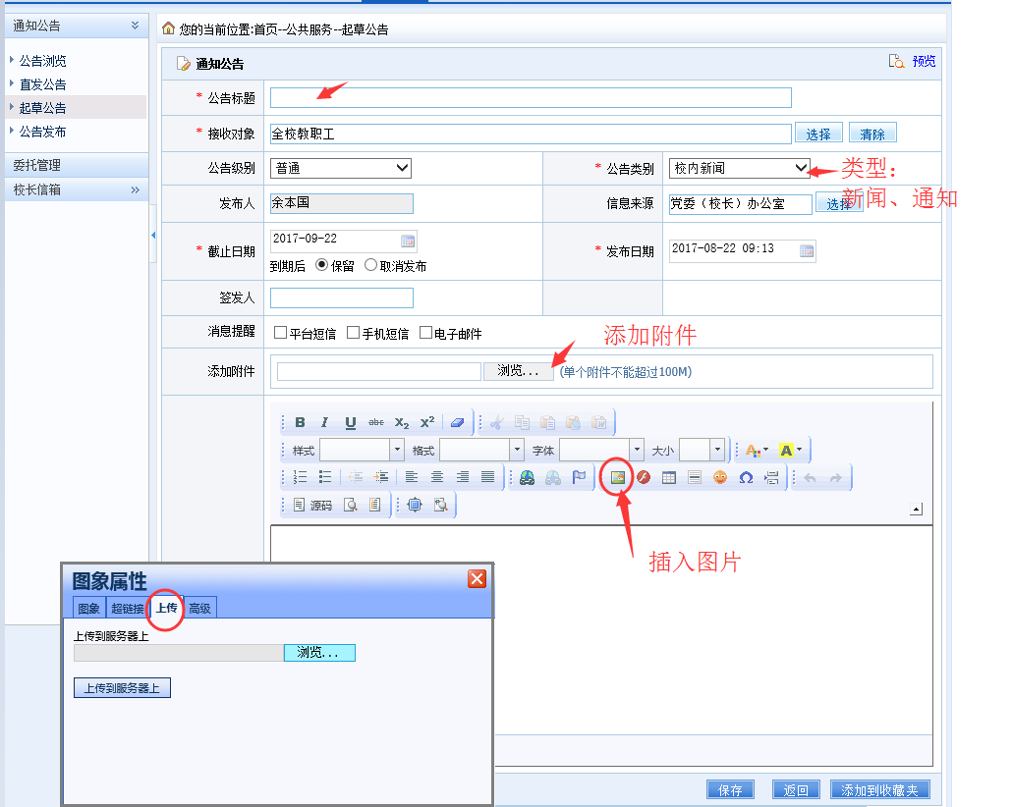Open 公告发布 in the left menu
Image resolution: width=1012 pixels, height=807 pixels.
pyautogui.click(x=43, y=132)
